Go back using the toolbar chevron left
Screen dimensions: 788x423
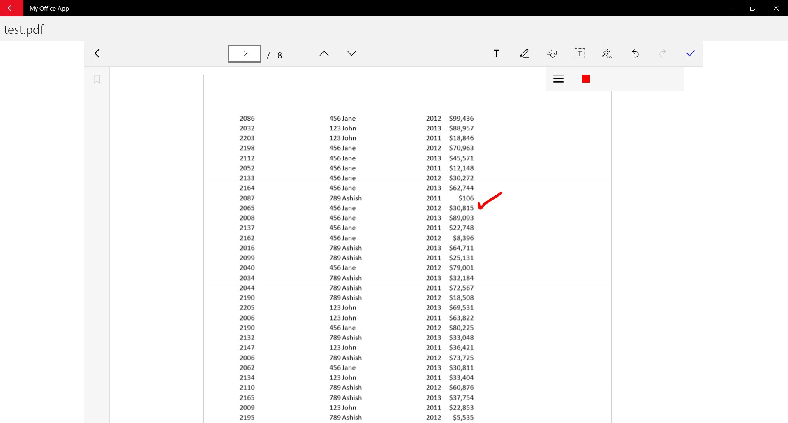(97, 53)
